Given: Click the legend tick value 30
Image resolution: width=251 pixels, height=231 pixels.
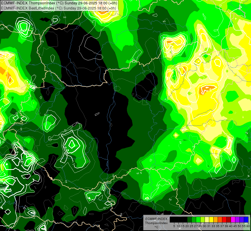Looking at the screenshot, I should click(x=205, y=226).
